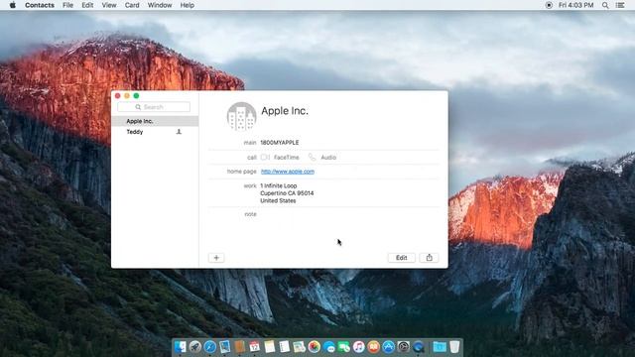Open the Mail stamp icon in the Dock
The image size is (635, 357).
(x=225, y=347)
